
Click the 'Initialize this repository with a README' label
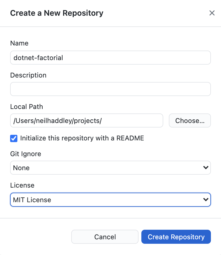click(x=82, y=138)
